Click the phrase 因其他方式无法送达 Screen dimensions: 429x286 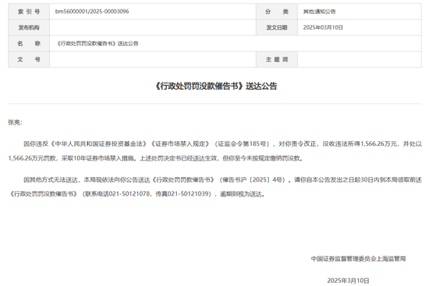click(x=51, y=180)
